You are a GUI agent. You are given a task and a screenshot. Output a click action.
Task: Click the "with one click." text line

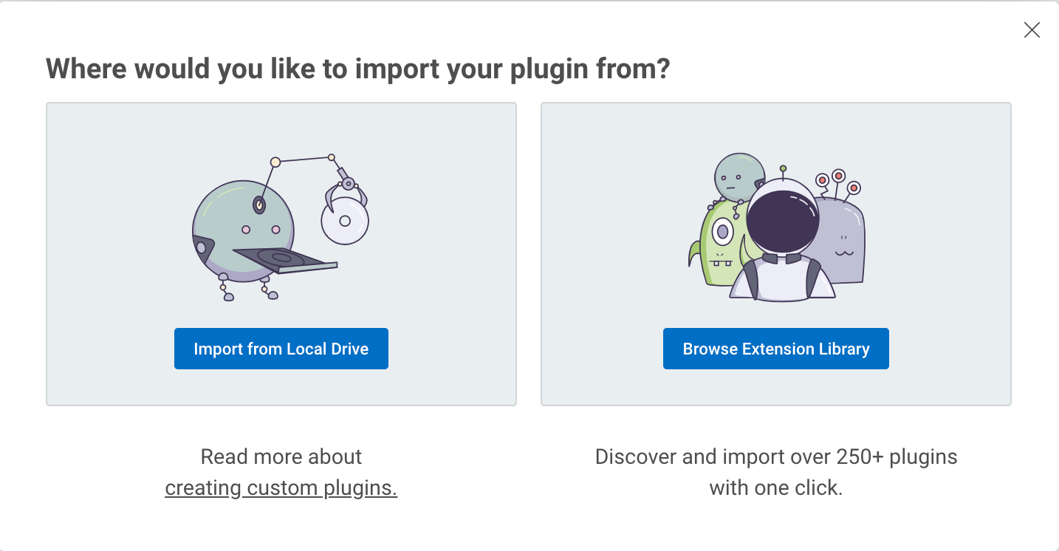pos(775,487)
